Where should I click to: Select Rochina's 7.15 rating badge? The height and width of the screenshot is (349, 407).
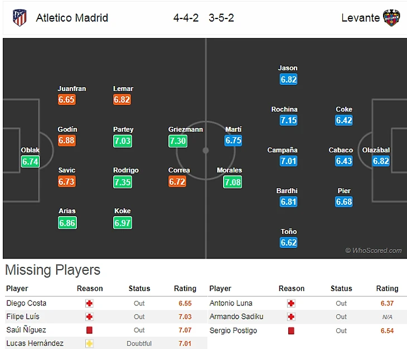click(x=289, y=121)
